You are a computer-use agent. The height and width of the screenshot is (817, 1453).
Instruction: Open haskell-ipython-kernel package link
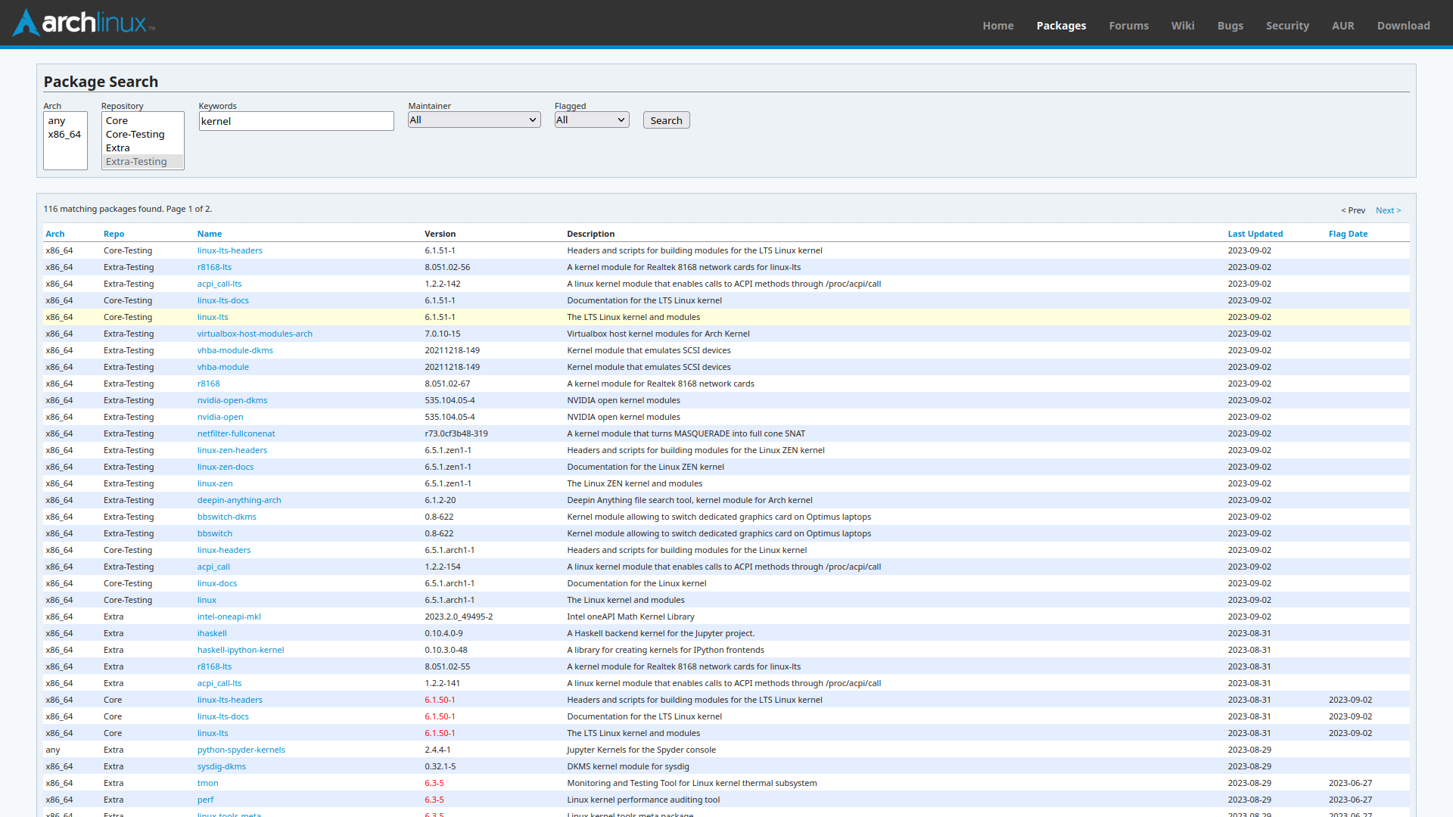pos(241,650)
